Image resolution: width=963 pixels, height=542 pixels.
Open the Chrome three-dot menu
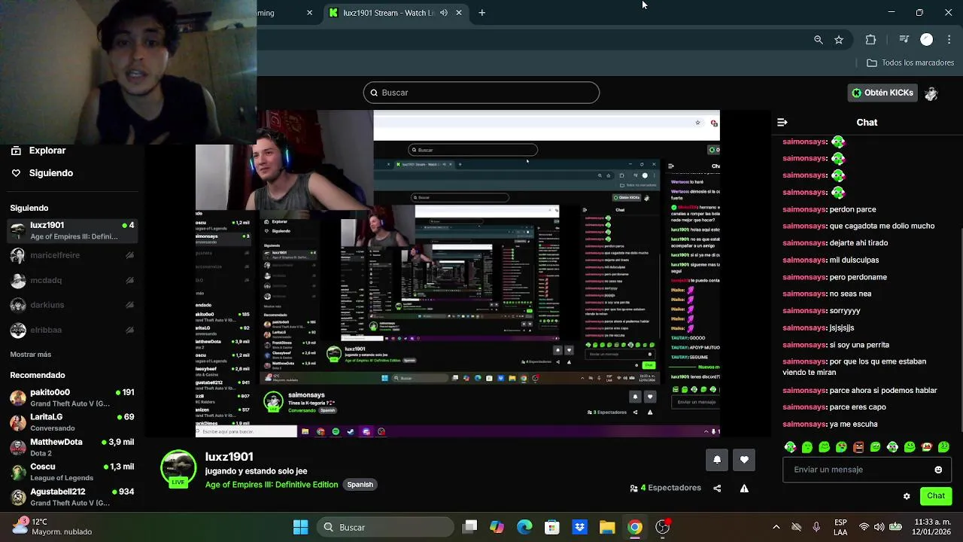click(949, 40)
